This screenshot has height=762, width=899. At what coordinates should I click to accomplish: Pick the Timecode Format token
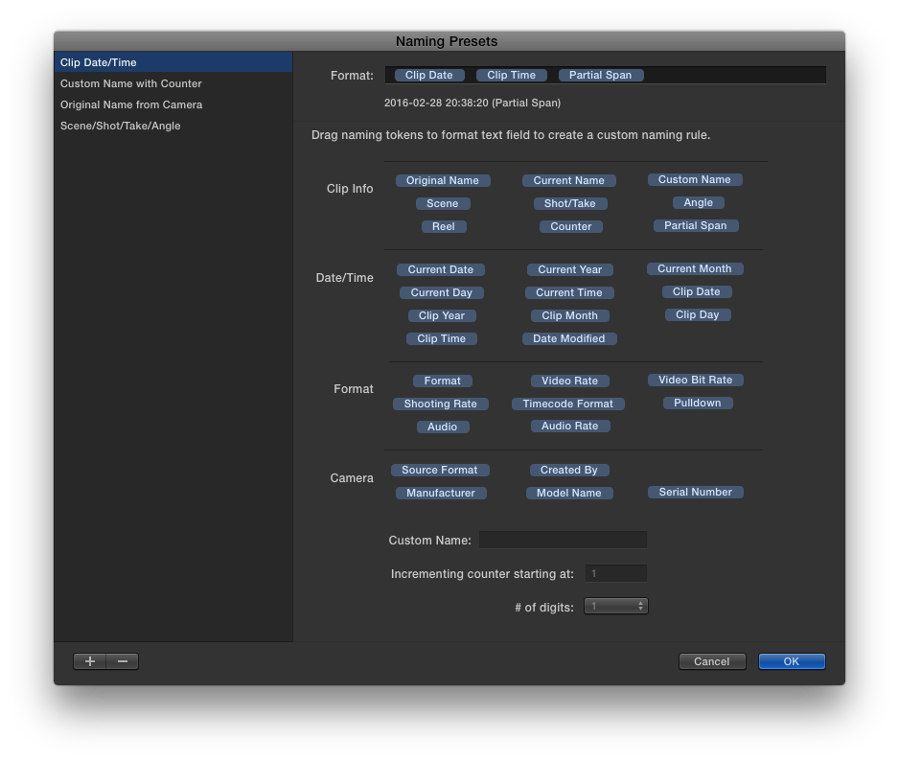(568, 404)
